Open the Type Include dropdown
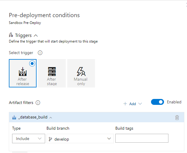Screen dimensions: 187x153 (28, 139)
